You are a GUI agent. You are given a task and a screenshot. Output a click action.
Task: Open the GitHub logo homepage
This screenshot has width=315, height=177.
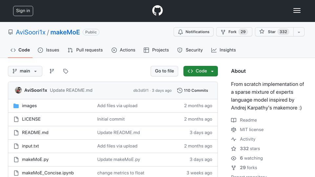[157, 10]
